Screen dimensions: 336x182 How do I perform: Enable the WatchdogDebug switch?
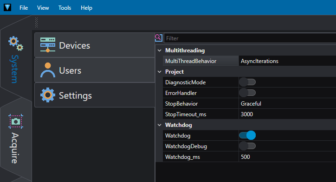tap(247, 146)
